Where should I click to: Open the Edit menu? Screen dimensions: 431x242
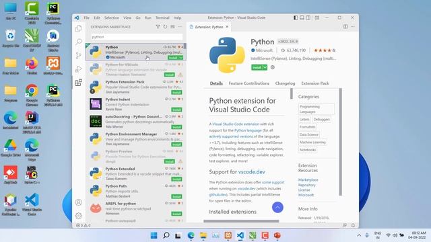point(97,17)
